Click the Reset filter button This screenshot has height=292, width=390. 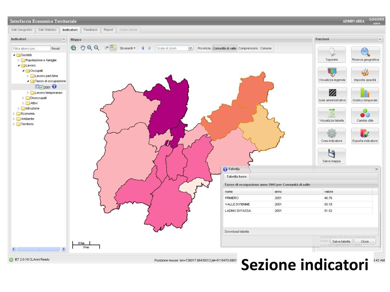coord(56,49)
